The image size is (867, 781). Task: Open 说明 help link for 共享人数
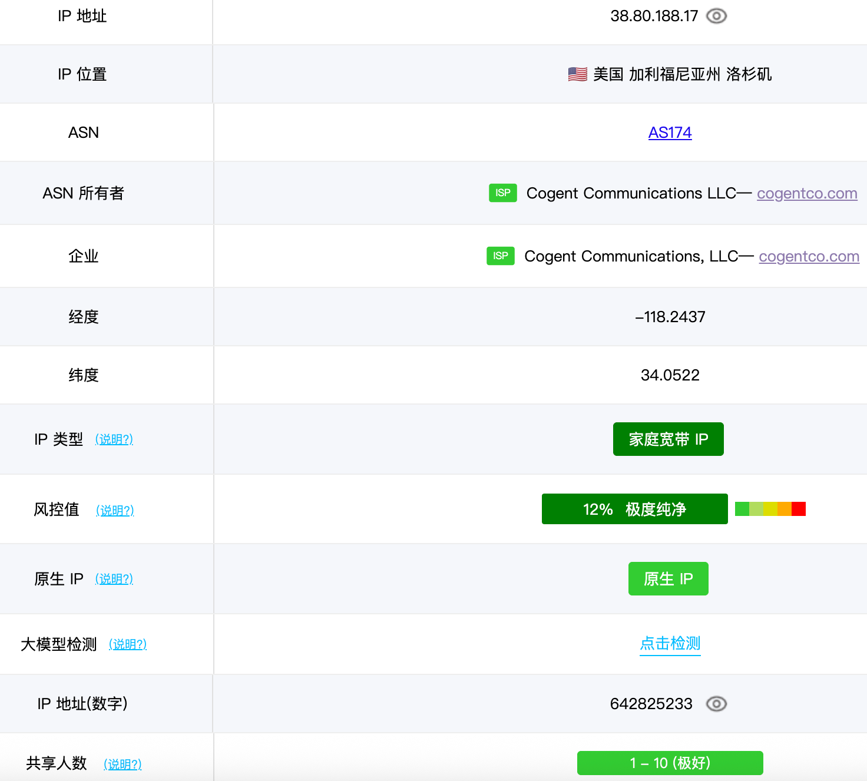point(123,764)
